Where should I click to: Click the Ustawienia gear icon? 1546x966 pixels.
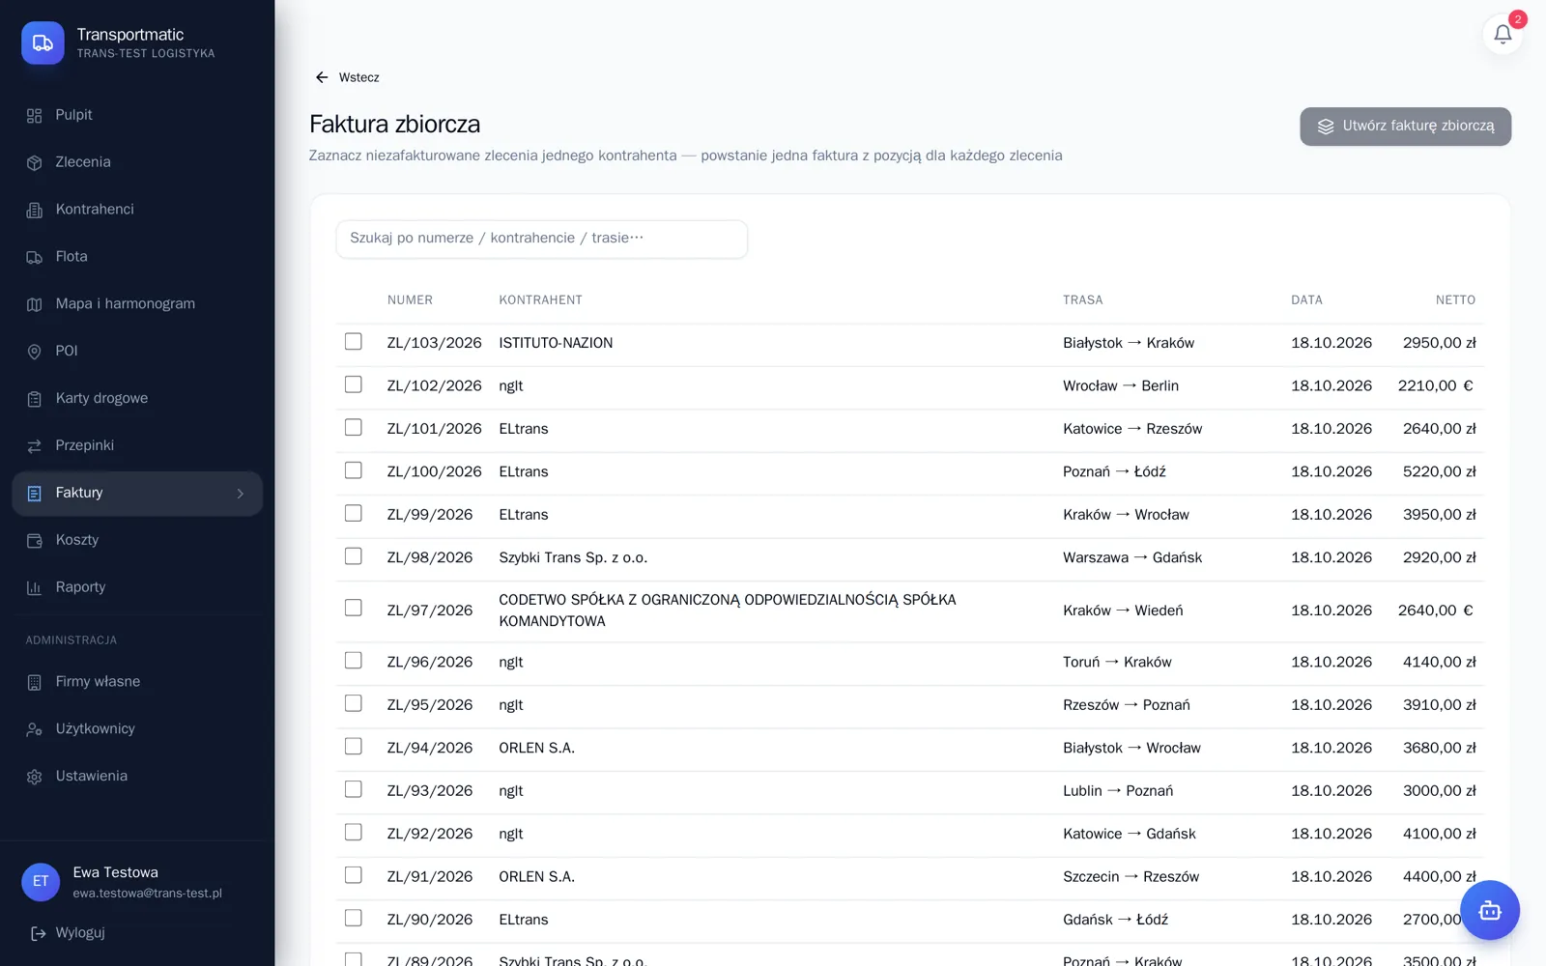click(35, 778)
